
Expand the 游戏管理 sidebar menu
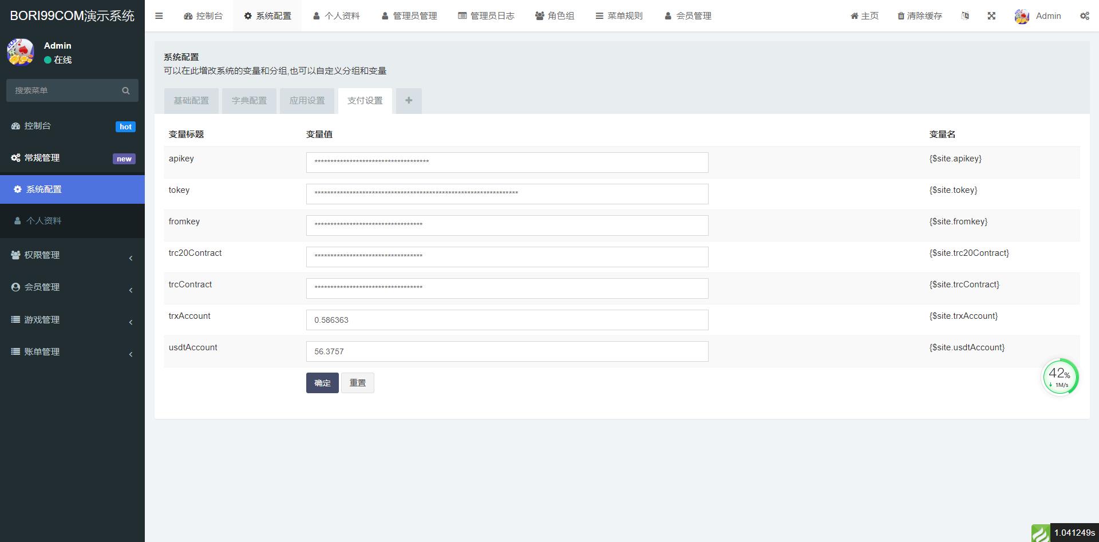point(72,320)
